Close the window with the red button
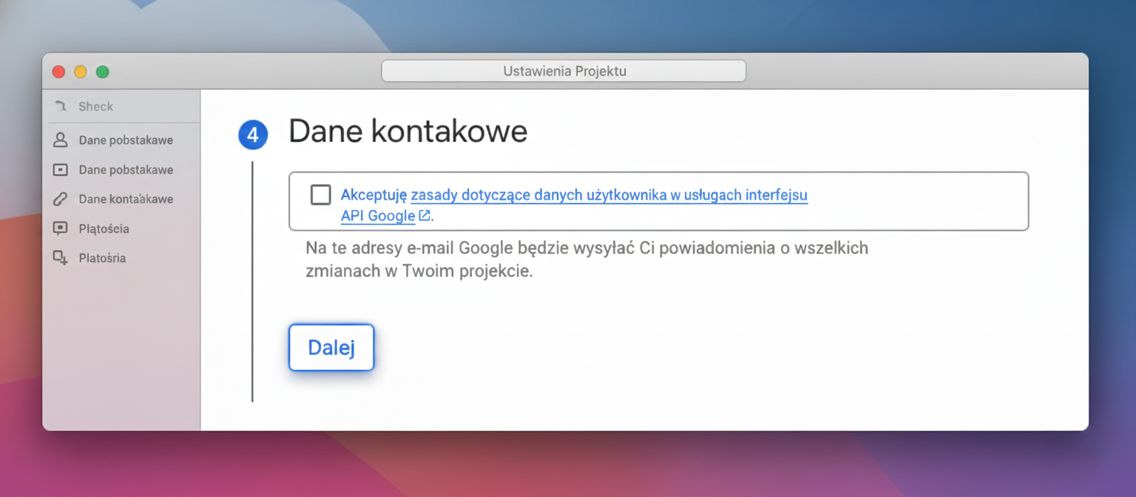The height and width of the screenshot is (497, 1136). click(x=58, y=72)
